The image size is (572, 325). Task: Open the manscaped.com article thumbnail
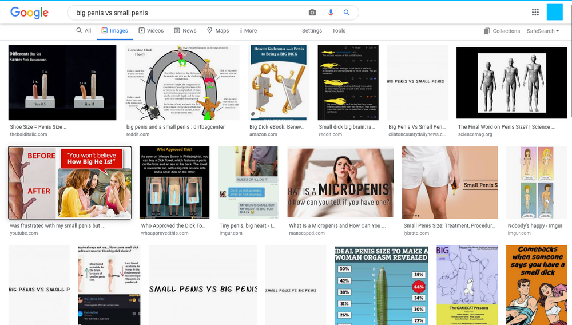tap(340, 183)
